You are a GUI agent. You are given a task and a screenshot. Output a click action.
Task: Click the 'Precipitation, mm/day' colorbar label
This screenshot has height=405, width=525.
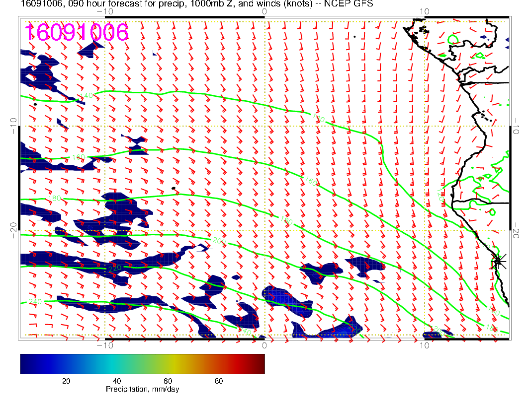click(x=142, y=390)
